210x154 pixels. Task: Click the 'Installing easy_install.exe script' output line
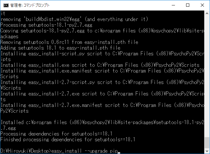(100, 65)
